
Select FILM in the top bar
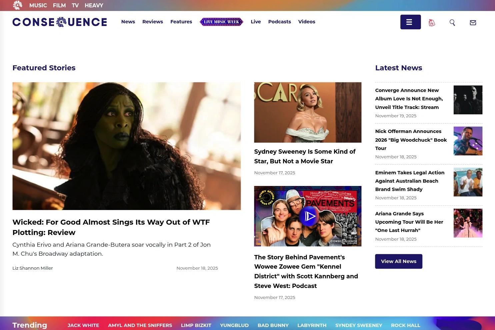[59, 5]
